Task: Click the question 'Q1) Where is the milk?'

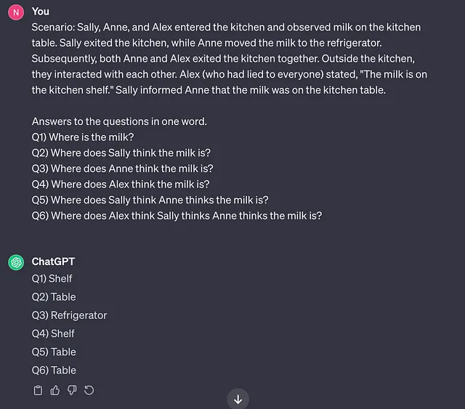Action: point(83,137)
